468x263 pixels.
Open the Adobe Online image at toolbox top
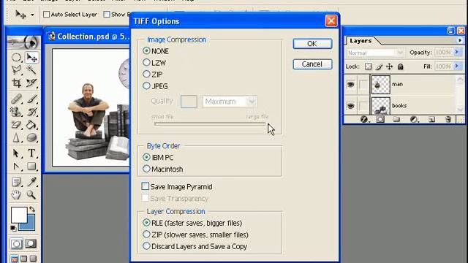23,42
